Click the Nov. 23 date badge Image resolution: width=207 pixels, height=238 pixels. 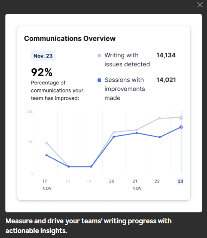coord(43,56)
